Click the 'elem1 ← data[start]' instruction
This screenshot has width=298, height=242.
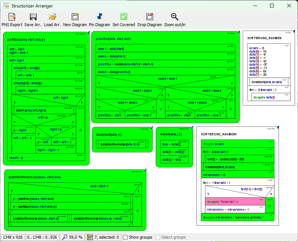[165, 48]
